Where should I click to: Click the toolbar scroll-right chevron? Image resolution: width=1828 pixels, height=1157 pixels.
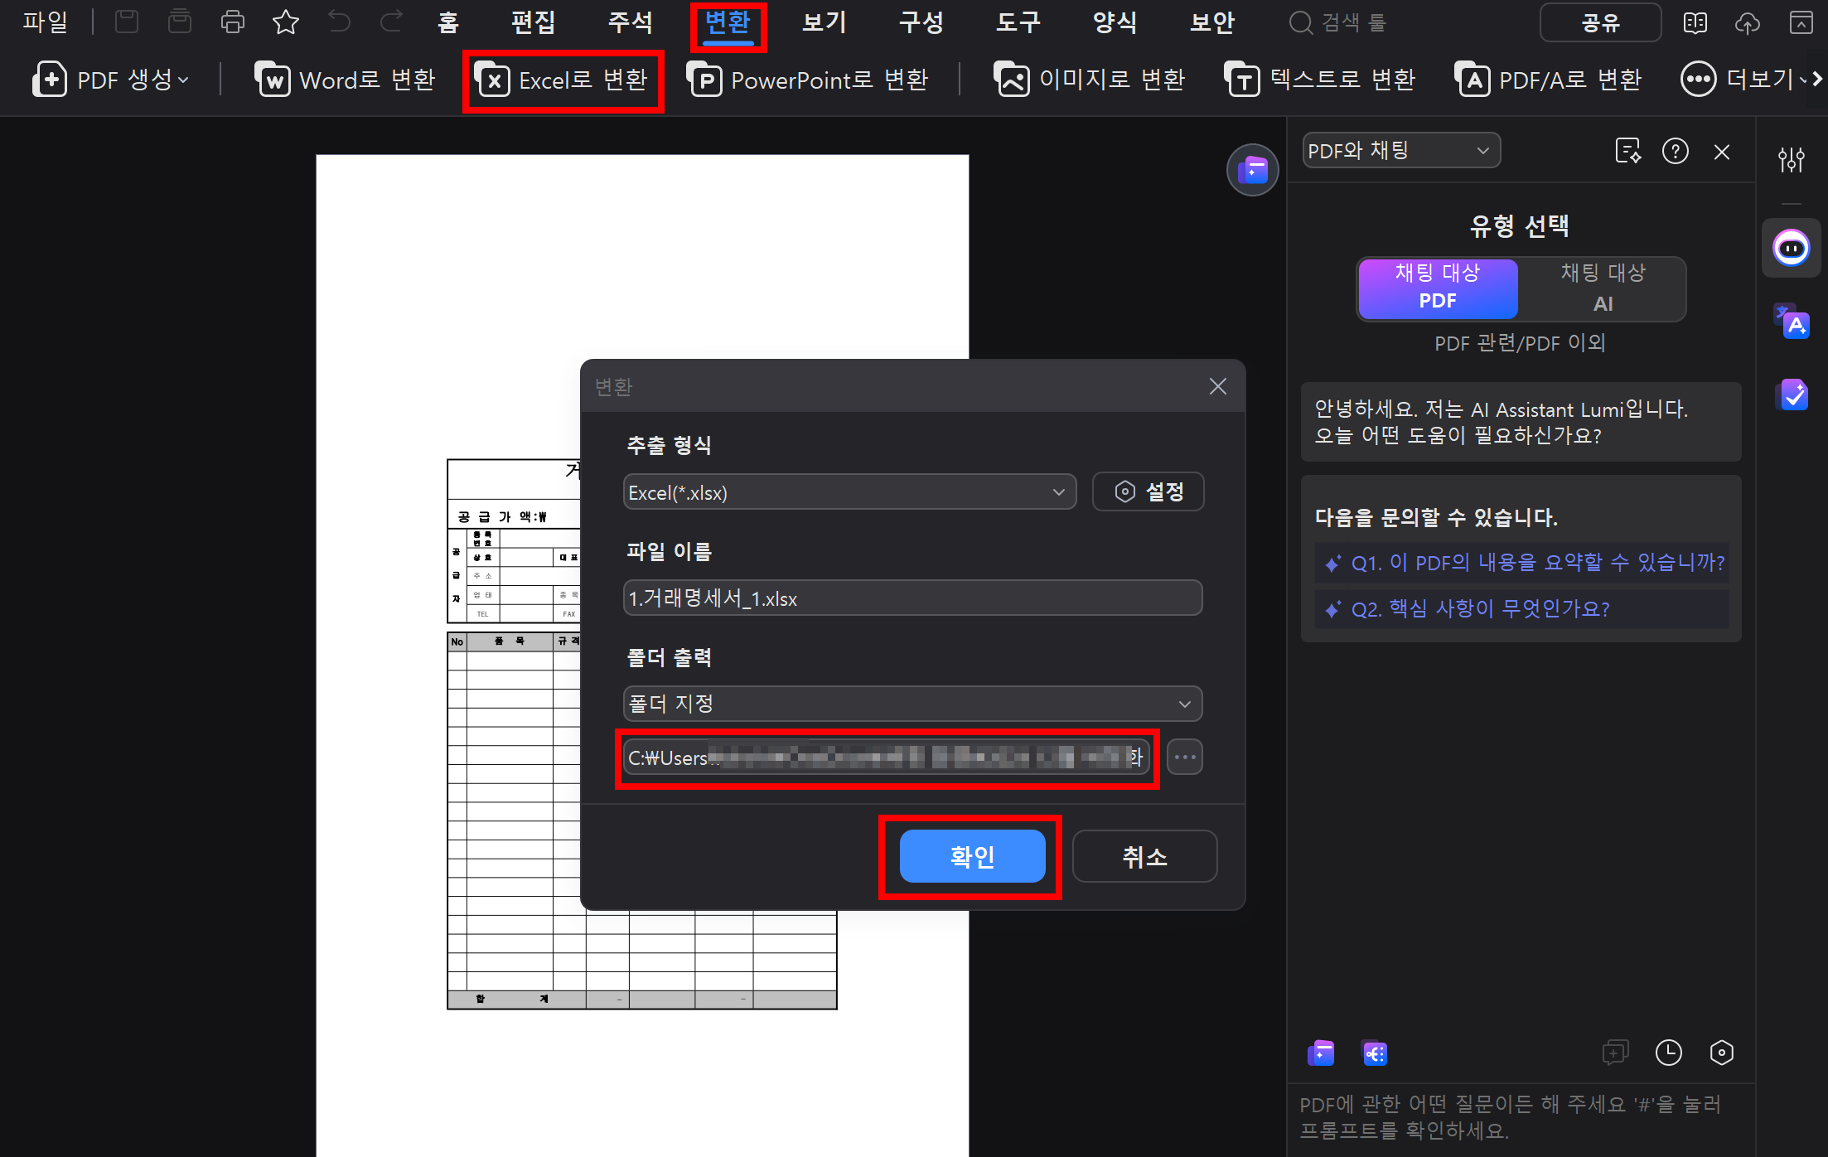pyautogui.click(x=1818, y=80)
